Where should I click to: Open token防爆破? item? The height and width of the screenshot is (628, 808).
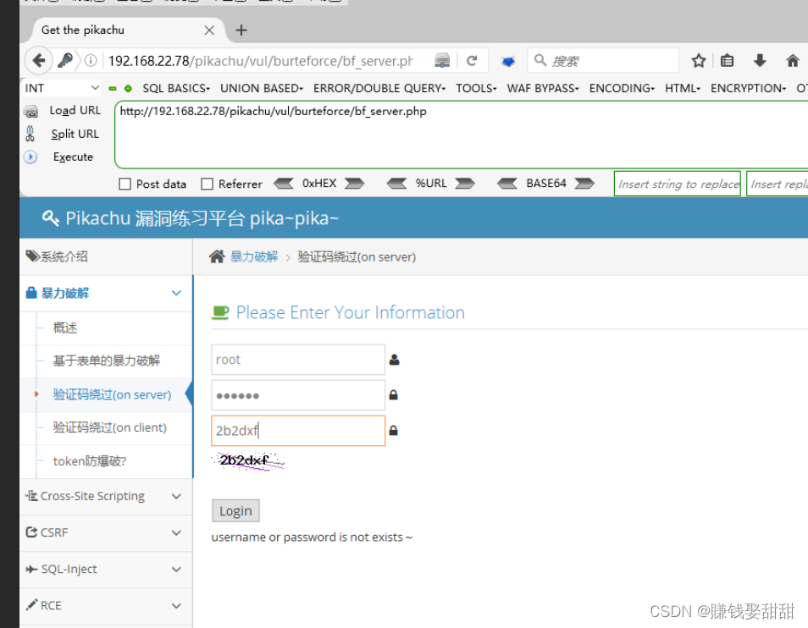(x=90, y=461)
